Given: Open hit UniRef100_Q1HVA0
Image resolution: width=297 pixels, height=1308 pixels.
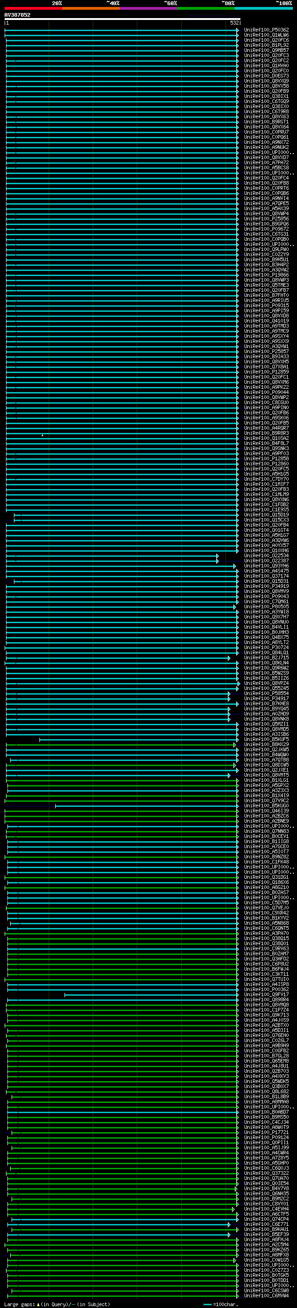Looking at the screenshot, I should tap(266, 65).
